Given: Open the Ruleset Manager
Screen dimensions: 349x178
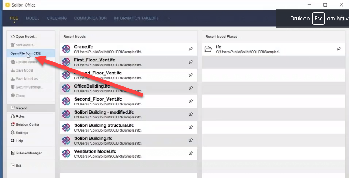Looking at the screenshot, I should [x=31, y=153].
